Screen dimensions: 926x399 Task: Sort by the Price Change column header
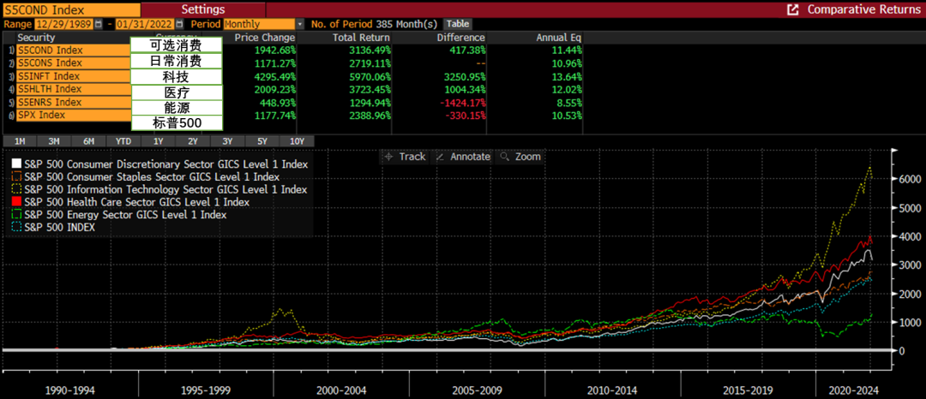pyautogui.click(x=265, y=38)
